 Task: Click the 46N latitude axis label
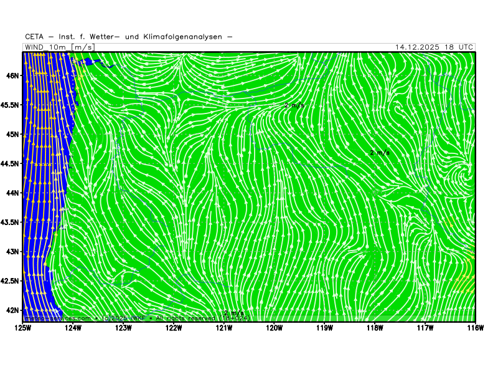(x=12, y=75)
